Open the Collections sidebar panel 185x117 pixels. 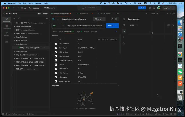6,20
